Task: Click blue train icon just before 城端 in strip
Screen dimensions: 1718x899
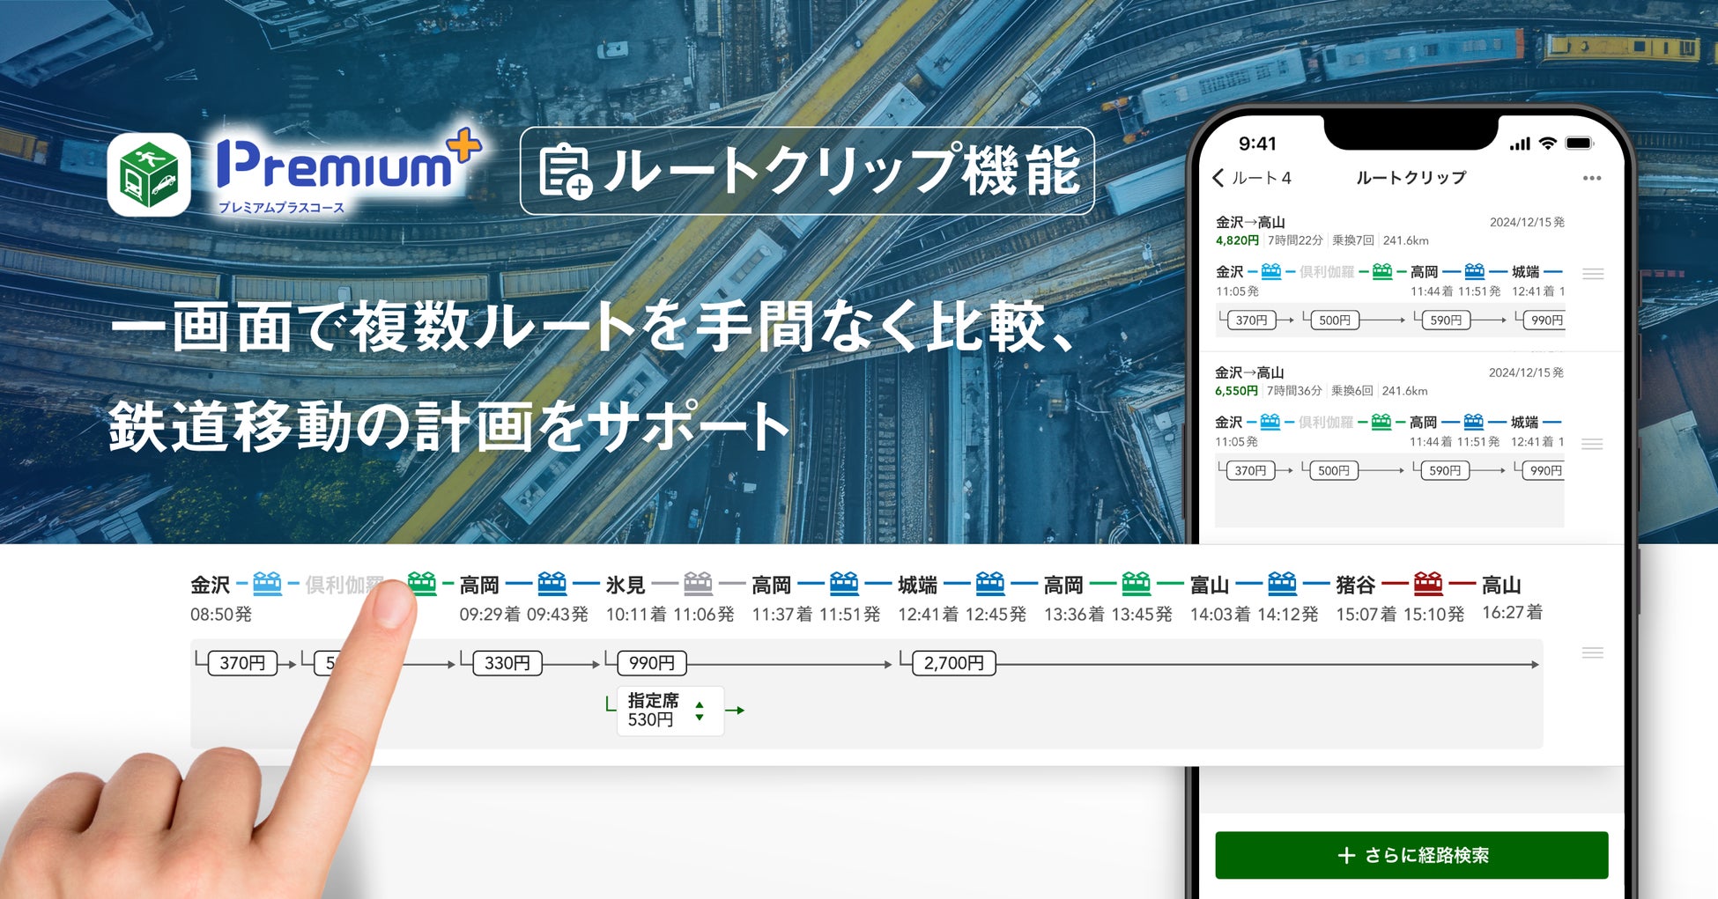Action: 844,583
